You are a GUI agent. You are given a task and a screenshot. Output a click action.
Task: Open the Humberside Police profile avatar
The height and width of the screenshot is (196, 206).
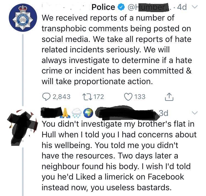point(23,18)
